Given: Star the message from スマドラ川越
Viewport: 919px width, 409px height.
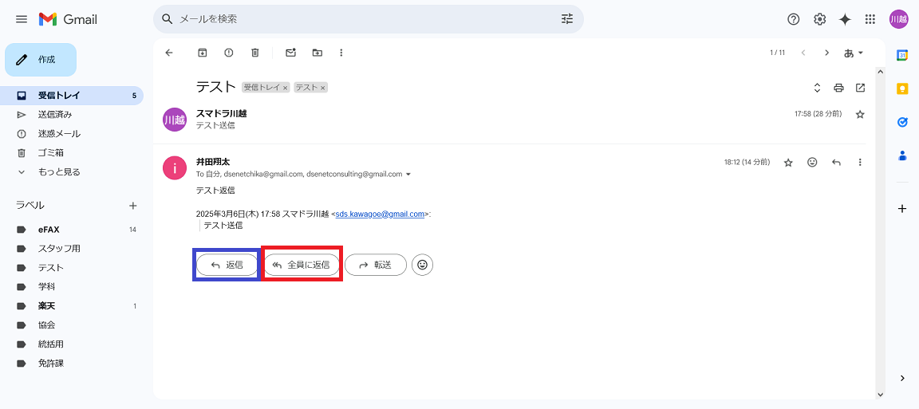Looking at the screenshot, I should click(x=860, y=115).
